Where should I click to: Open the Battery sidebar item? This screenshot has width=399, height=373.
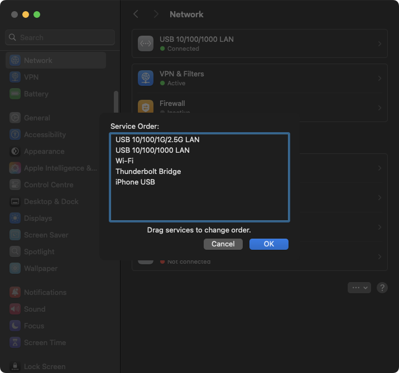56,94
